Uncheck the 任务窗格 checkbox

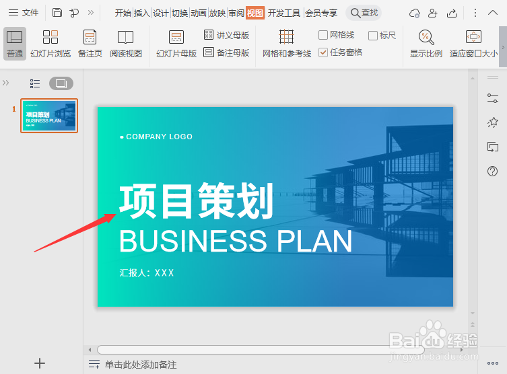(323, 52)
